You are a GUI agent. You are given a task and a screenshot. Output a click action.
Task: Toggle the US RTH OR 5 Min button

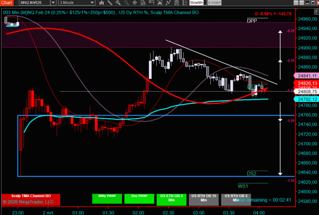click(x=236, y=200)
